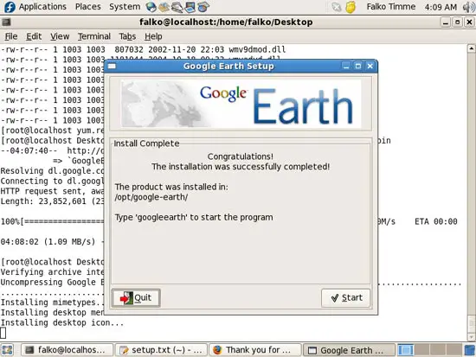
Task: Open the terminal Tabs menu
Action: (127, 36)
